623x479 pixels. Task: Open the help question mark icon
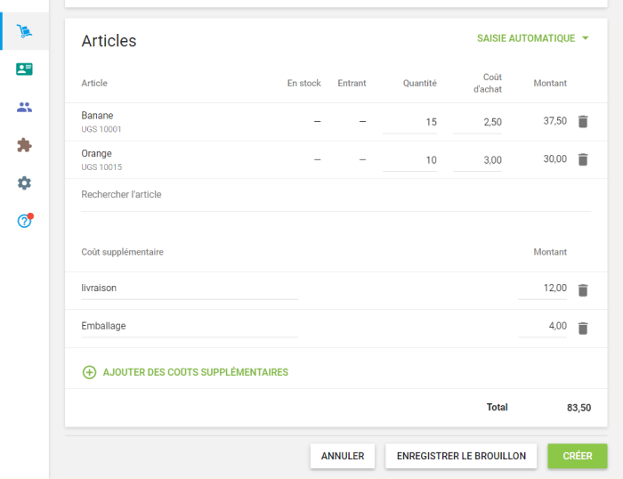click(x=24, y=221)
